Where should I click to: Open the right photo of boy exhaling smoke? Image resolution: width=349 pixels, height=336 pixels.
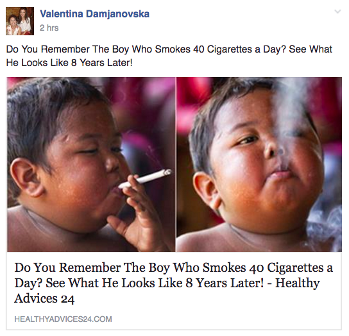pos(259,164)
